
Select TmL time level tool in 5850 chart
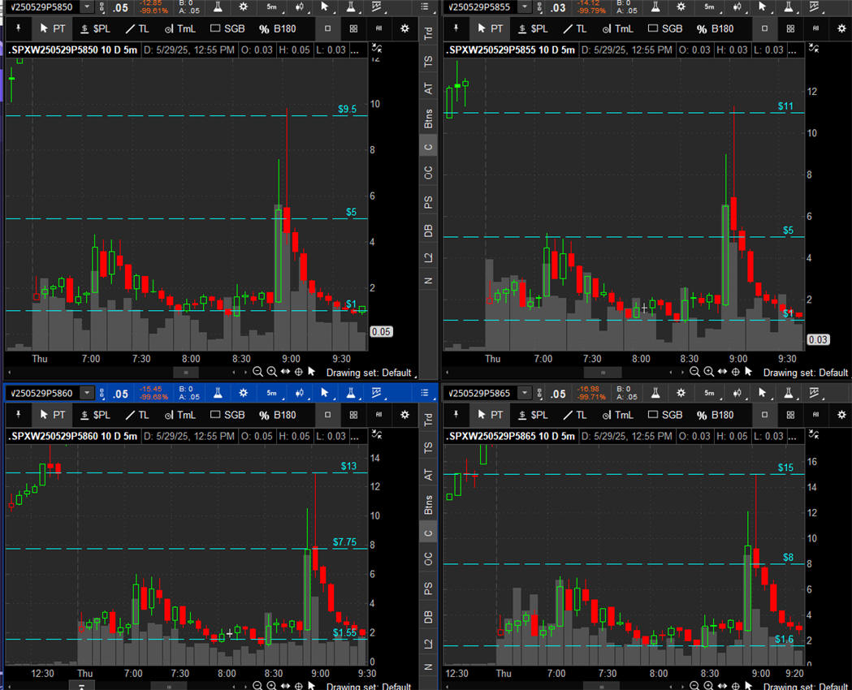click(x=180, y=28)
